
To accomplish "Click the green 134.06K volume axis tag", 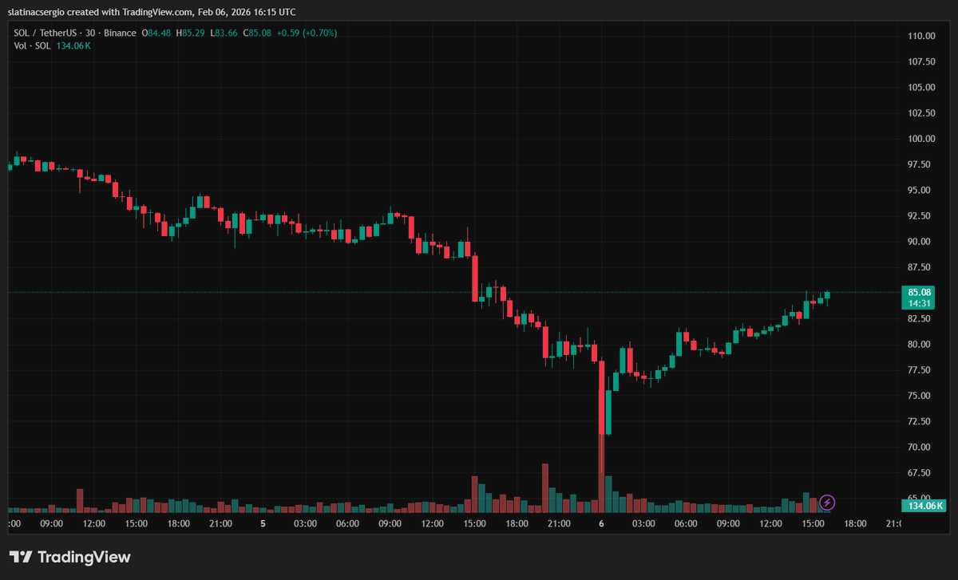I will point(924,505).
